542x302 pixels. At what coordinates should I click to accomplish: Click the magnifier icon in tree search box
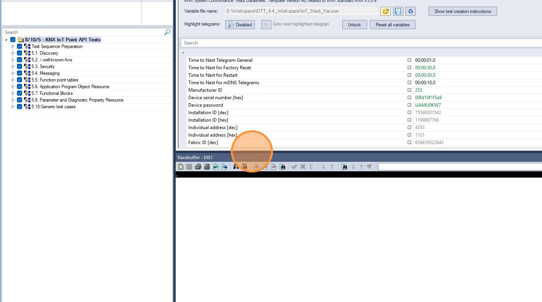[167, 32]
